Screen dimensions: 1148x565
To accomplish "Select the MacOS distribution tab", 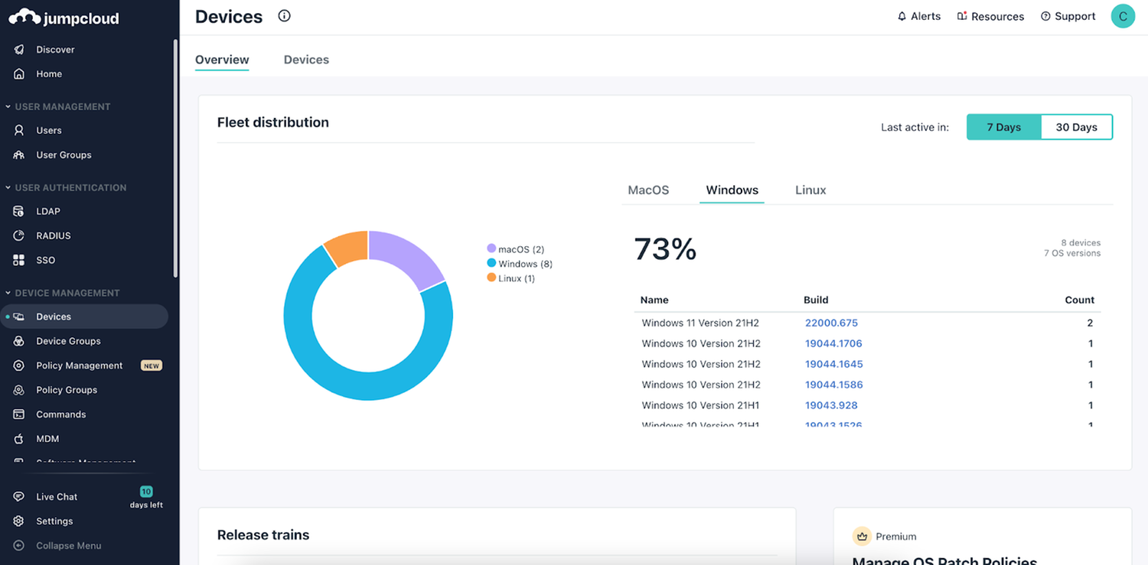I will point(648,190).
